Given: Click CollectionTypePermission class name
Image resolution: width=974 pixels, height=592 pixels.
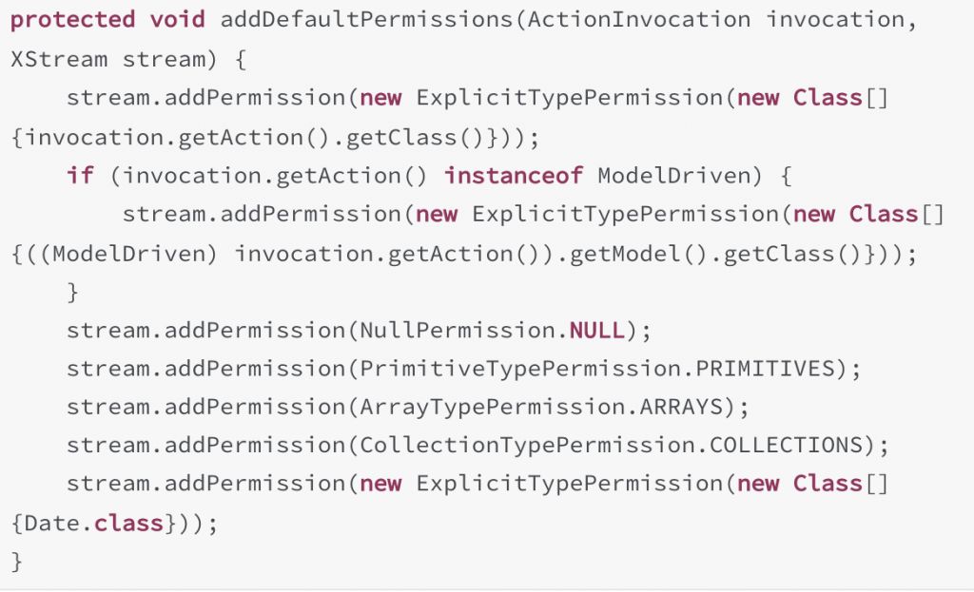Looking at the screenshot, I should point(527,446).
